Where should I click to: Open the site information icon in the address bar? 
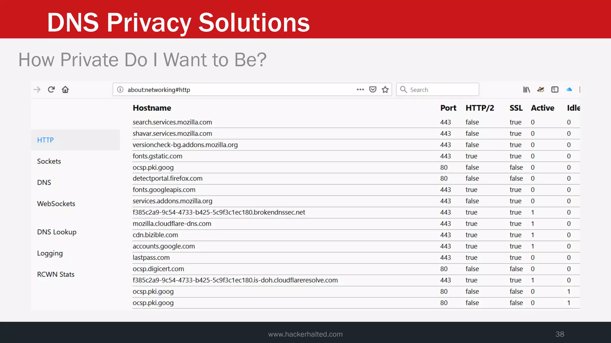[120, 90]
